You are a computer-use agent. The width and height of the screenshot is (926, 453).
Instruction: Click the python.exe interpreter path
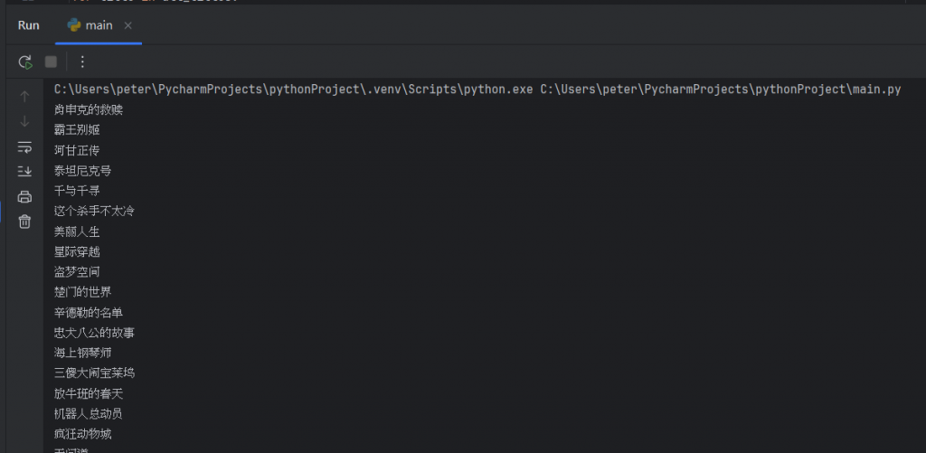click(294, 90)
